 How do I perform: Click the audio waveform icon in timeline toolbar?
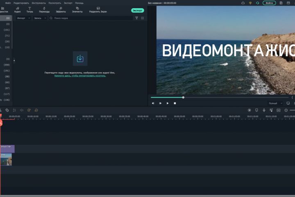coord(22,110)
